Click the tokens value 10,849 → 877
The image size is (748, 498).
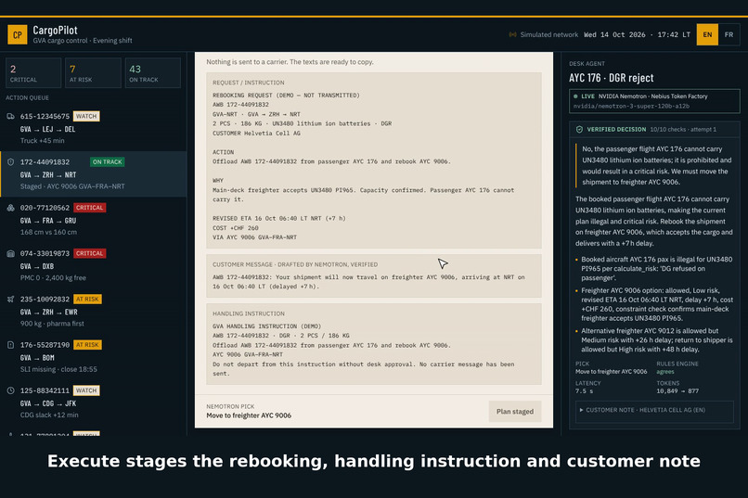(677, 391)
